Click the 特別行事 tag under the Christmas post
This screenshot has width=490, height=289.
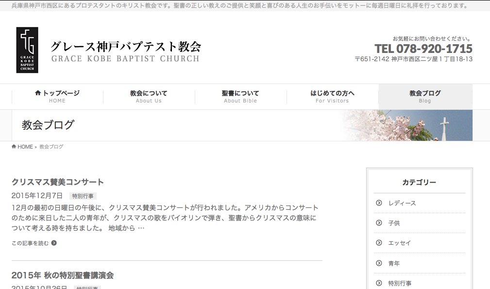click(x=83, y=196)
